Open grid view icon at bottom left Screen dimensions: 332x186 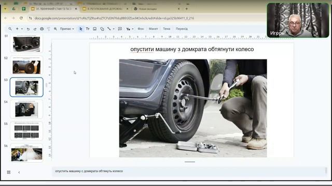(x=9, y=172)
